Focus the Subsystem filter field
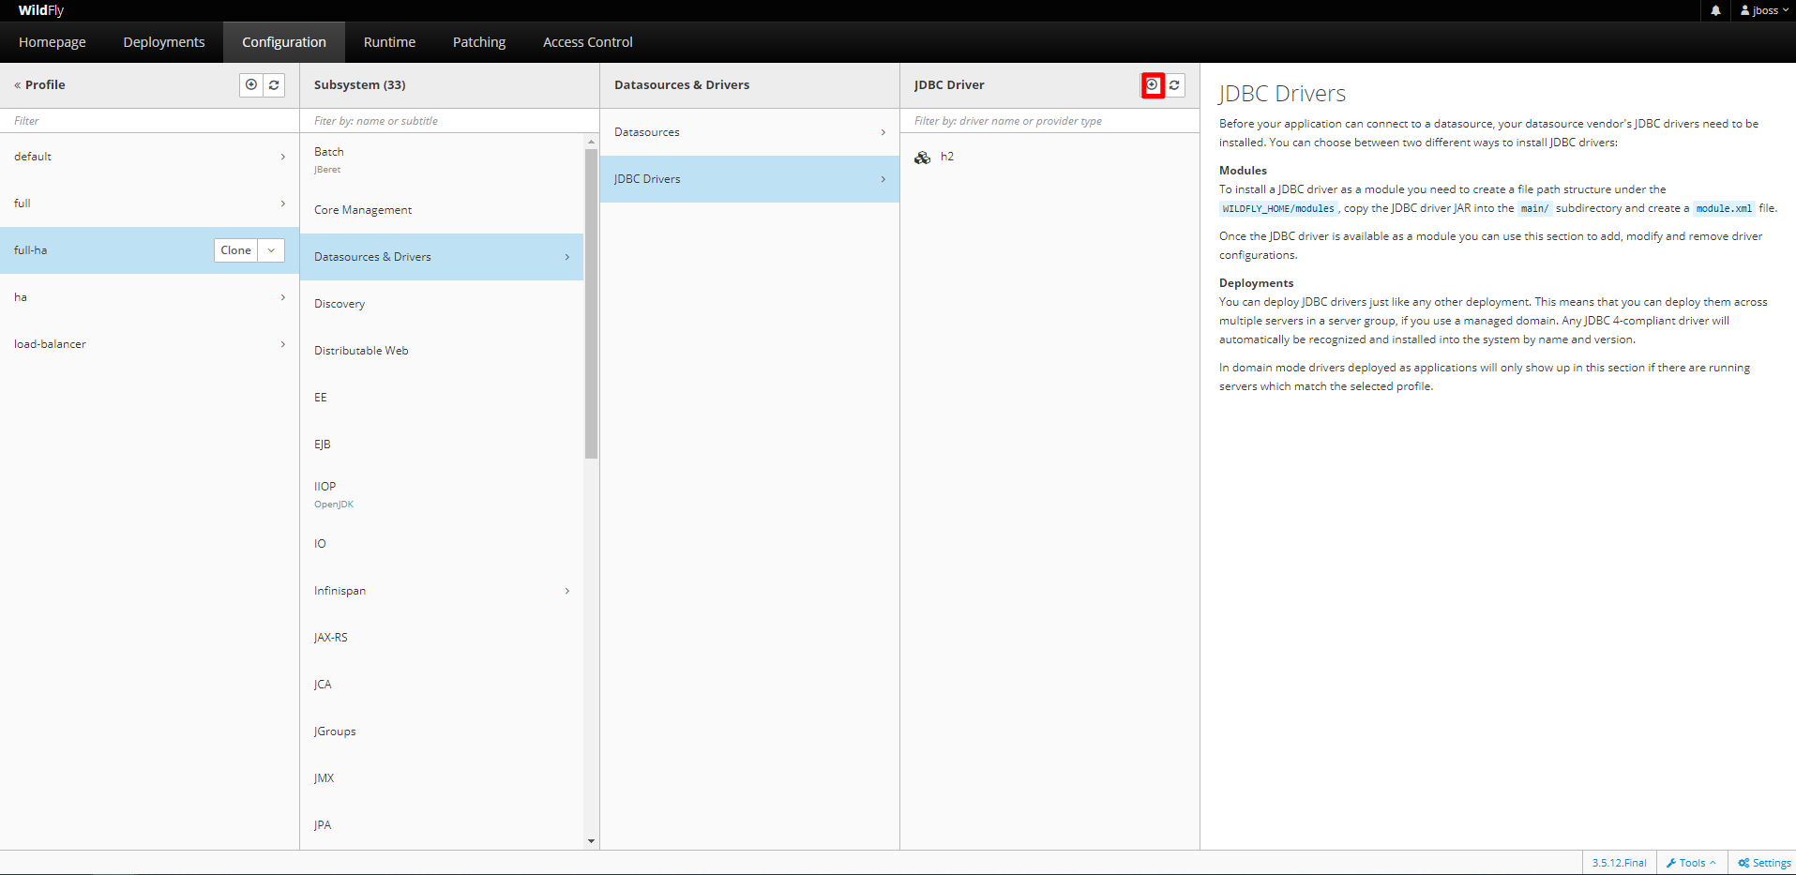Screen dimensions: 1796x875 (x=449, y=121)
